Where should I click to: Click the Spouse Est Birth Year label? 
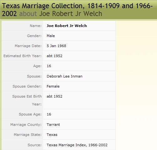(27, 100)
